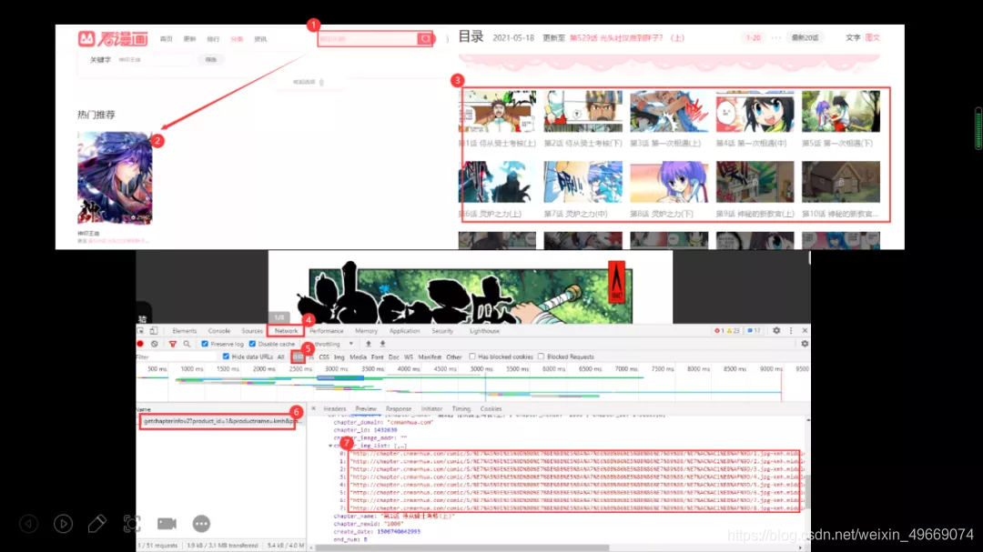Select the Media request type filter
Screen dimensions: 983x552
click(358, 357)
